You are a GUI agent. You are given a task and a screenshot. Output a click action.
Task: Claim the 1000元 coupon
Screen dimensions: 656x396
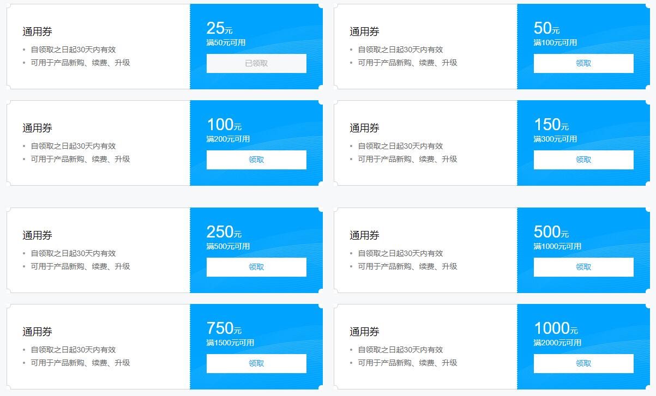click(x=583, y=363)
